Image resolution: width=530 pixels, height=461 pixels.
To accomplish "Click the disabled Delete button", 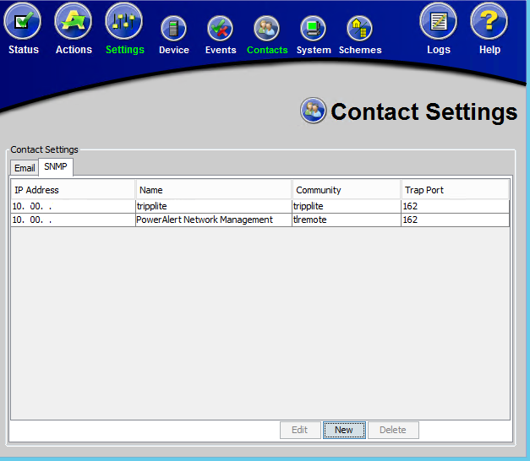I will [x=393, y=430].
